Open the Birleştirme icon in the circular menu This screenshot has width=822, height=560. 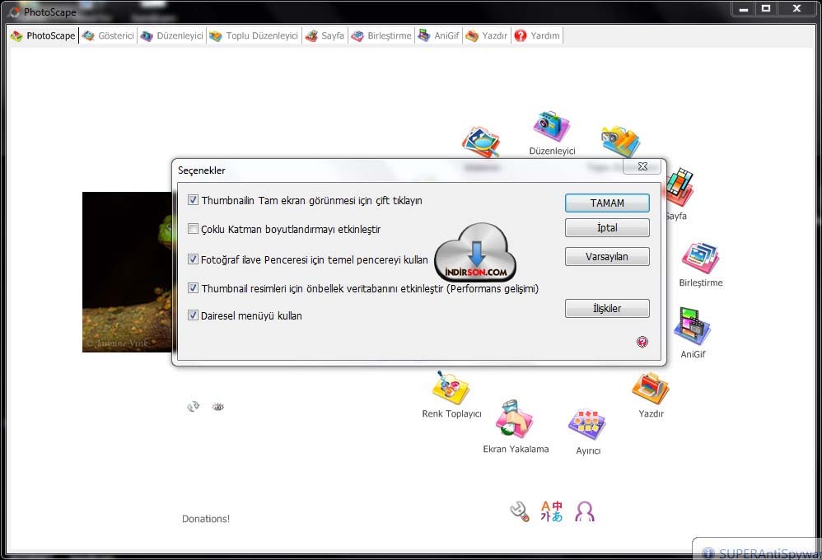[700, 258]
